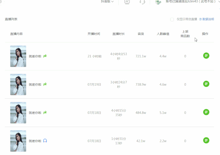Click the pk icon in 738.9w row

pos(45,84)
